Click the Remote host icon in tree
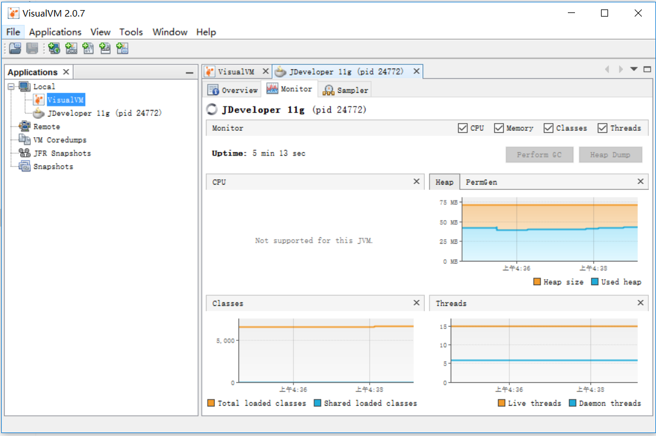Image resolution: width=656 pixels, height=436 pixels. 25,127
